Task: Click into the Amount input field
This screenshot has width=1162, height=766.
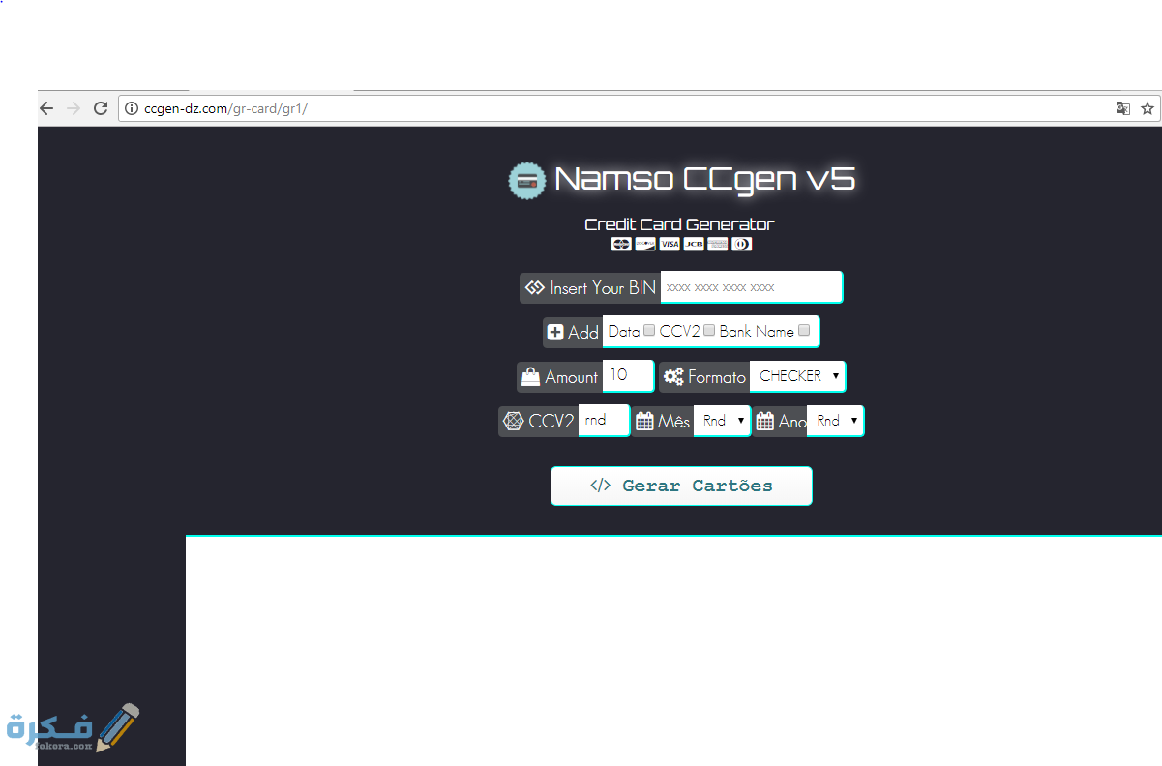Action: [629, 376]
